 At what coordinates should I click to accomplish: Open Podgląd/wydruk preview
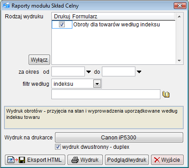click(x=127, y=160)
